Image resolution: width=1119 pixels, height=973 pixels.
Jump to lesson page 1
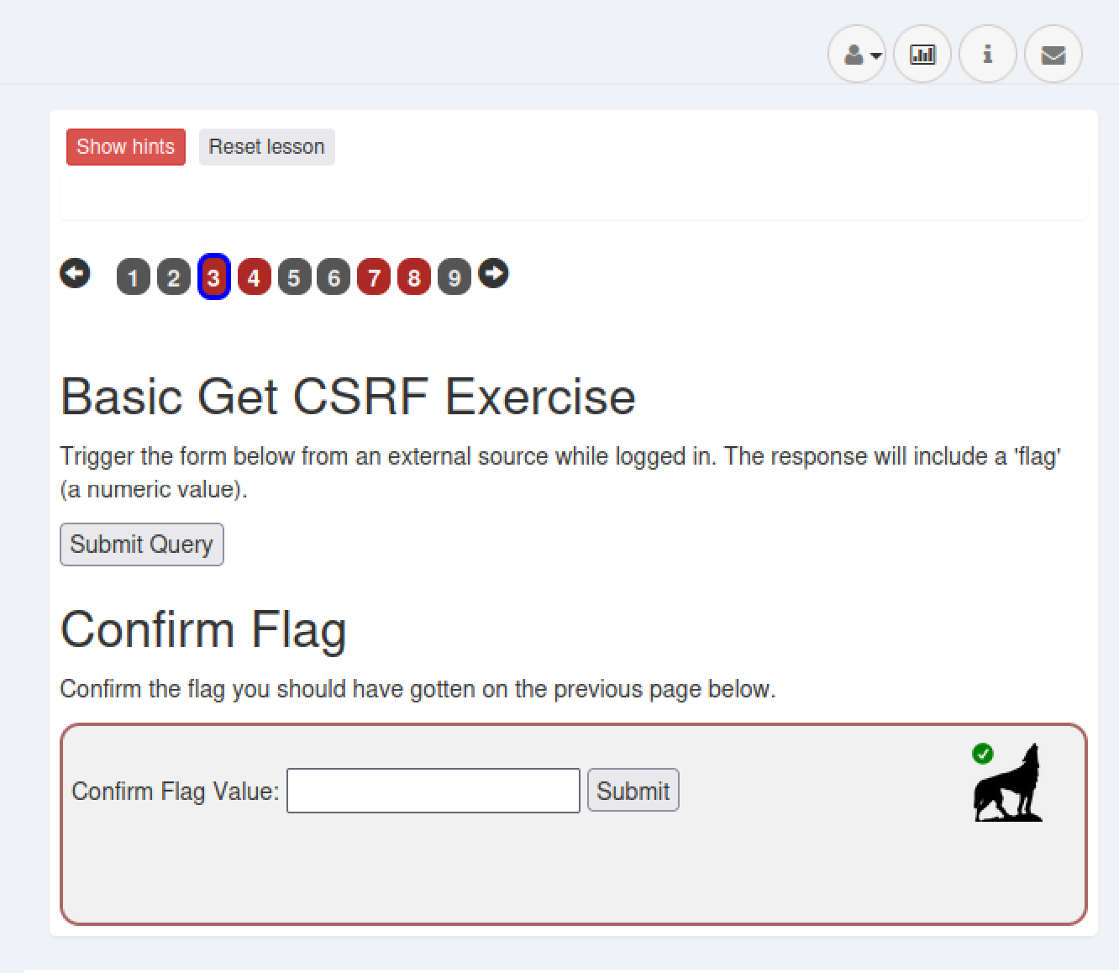coord(133,277)
